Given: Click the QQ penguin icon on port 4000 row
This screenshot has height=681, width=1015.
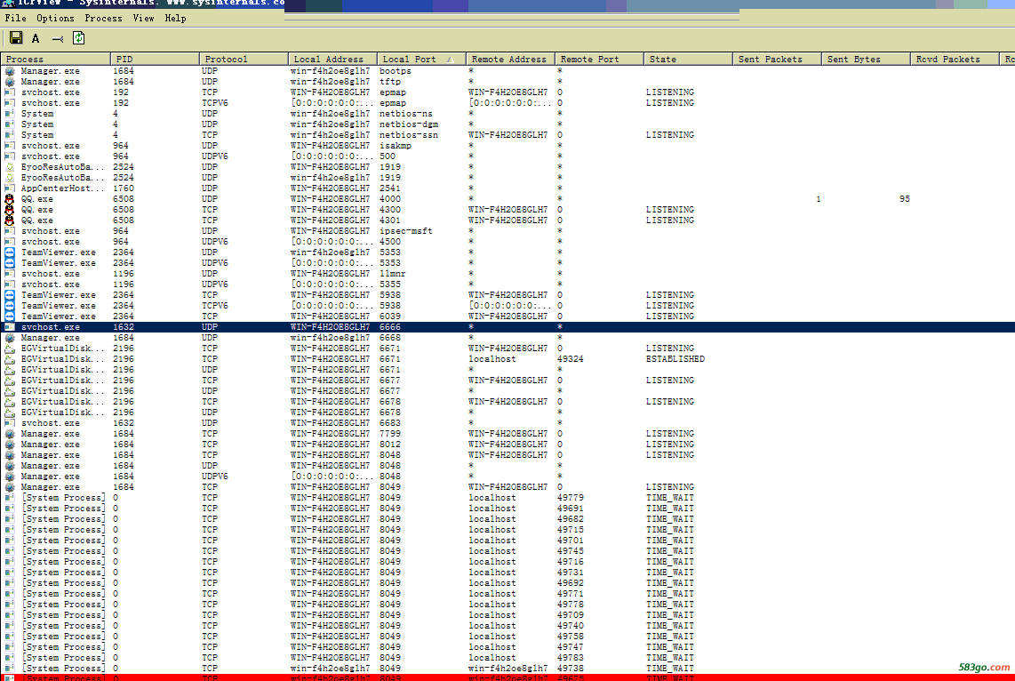Looking at the screenshot, I should pyautogui.click(x=10, y=199).
